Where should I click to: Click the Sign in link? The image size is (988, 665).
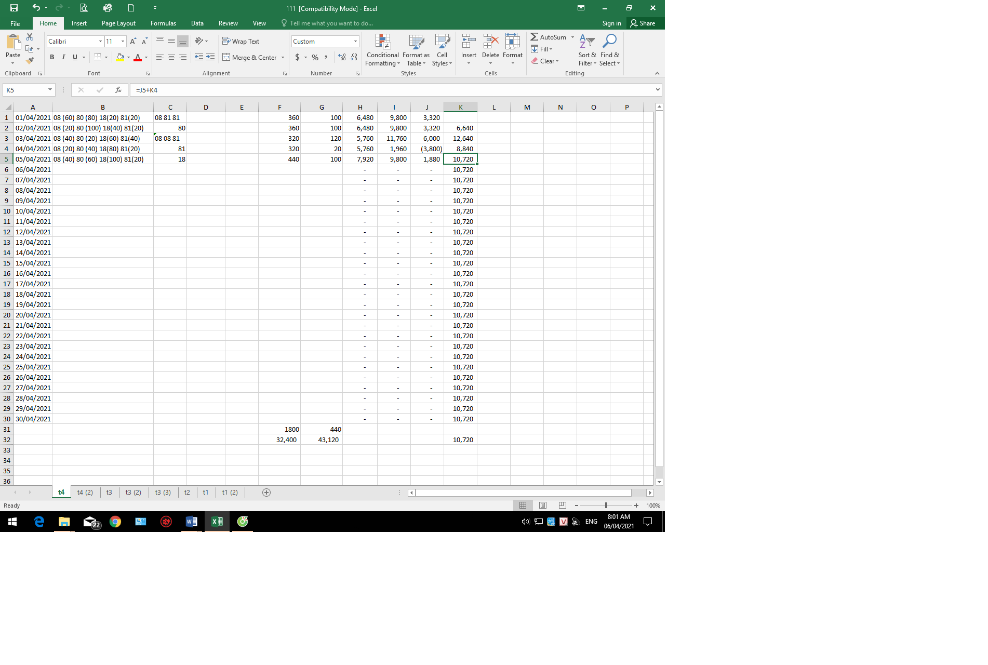(x=611, y=23)
